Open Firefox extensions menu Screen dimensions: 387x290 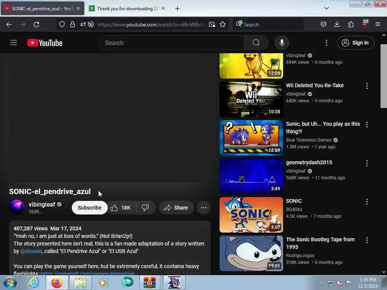click(x=351, y=25)
